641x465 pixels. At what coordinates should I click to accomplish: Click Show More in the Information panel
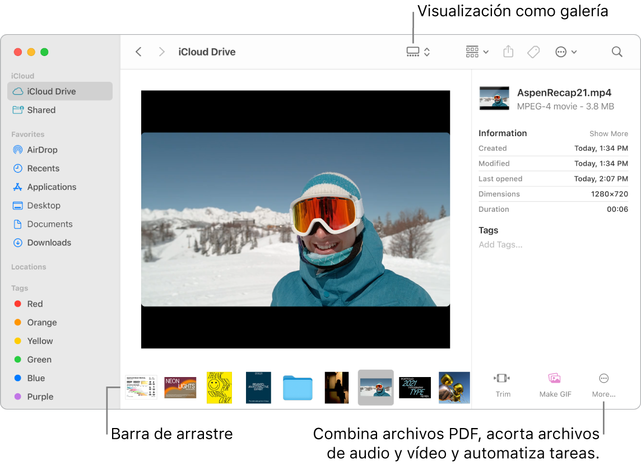click(x=609, y=133)
